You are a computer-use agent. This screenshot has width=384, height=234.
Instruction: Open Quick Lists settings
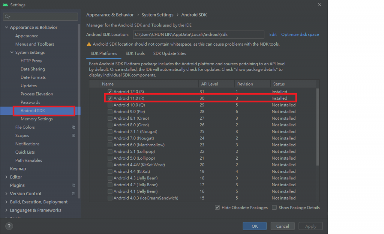25,152
